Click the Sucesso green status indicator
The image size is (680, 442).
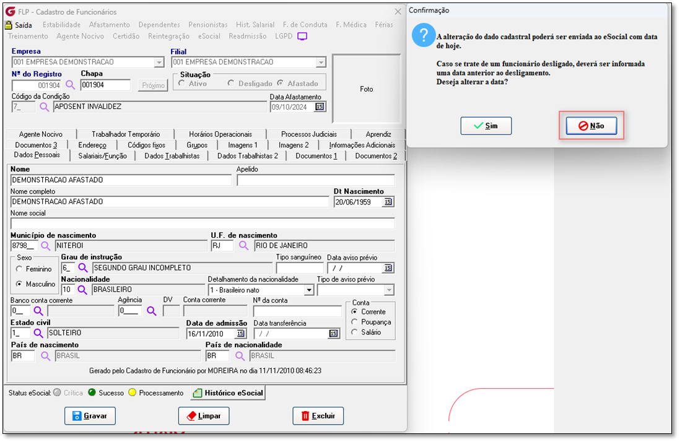pos(92,392)
